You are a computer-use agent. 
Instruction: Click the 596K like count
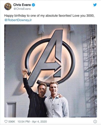click(x=12, y=121)
